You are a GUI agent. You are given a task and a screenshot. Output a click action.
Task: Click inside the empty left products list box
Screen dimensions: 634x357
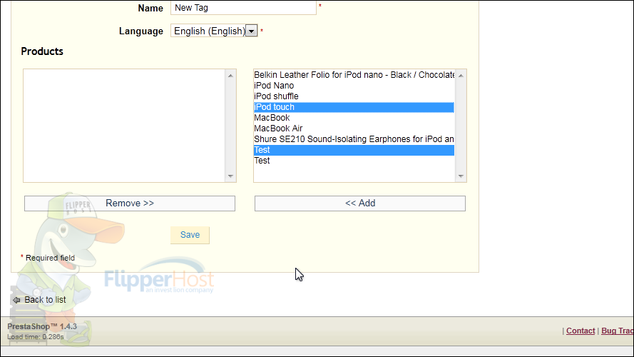124,126
